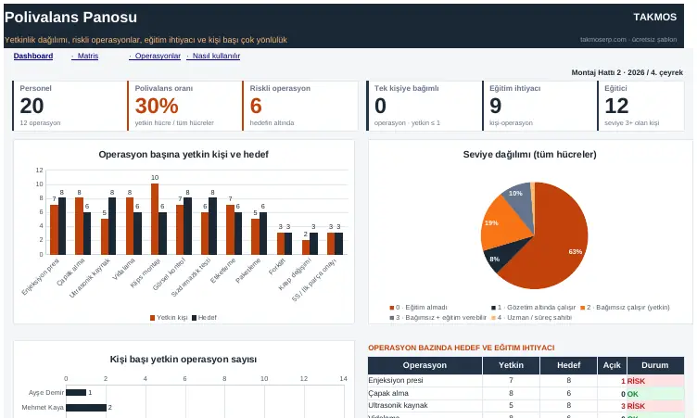Click the Montaj Hattı 2 period label
This screenshot has width=697, height=418.
(x=627, y=72)
